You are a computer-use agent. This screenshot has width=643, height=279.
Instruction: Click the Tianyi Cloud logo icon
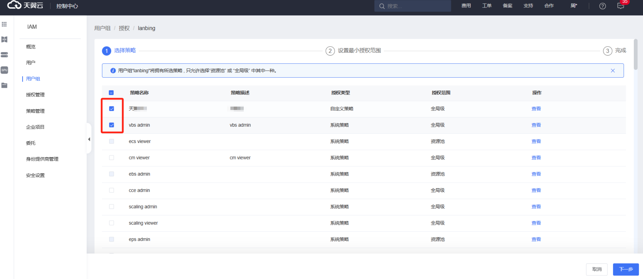tap(14, 5)
